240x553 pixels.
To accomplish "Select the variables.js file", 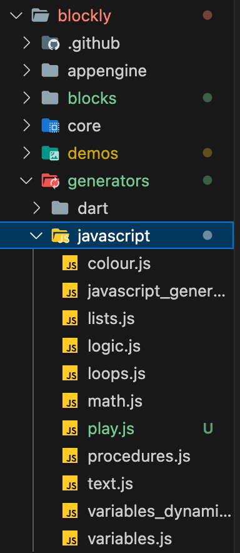I will tap(130, 539).
